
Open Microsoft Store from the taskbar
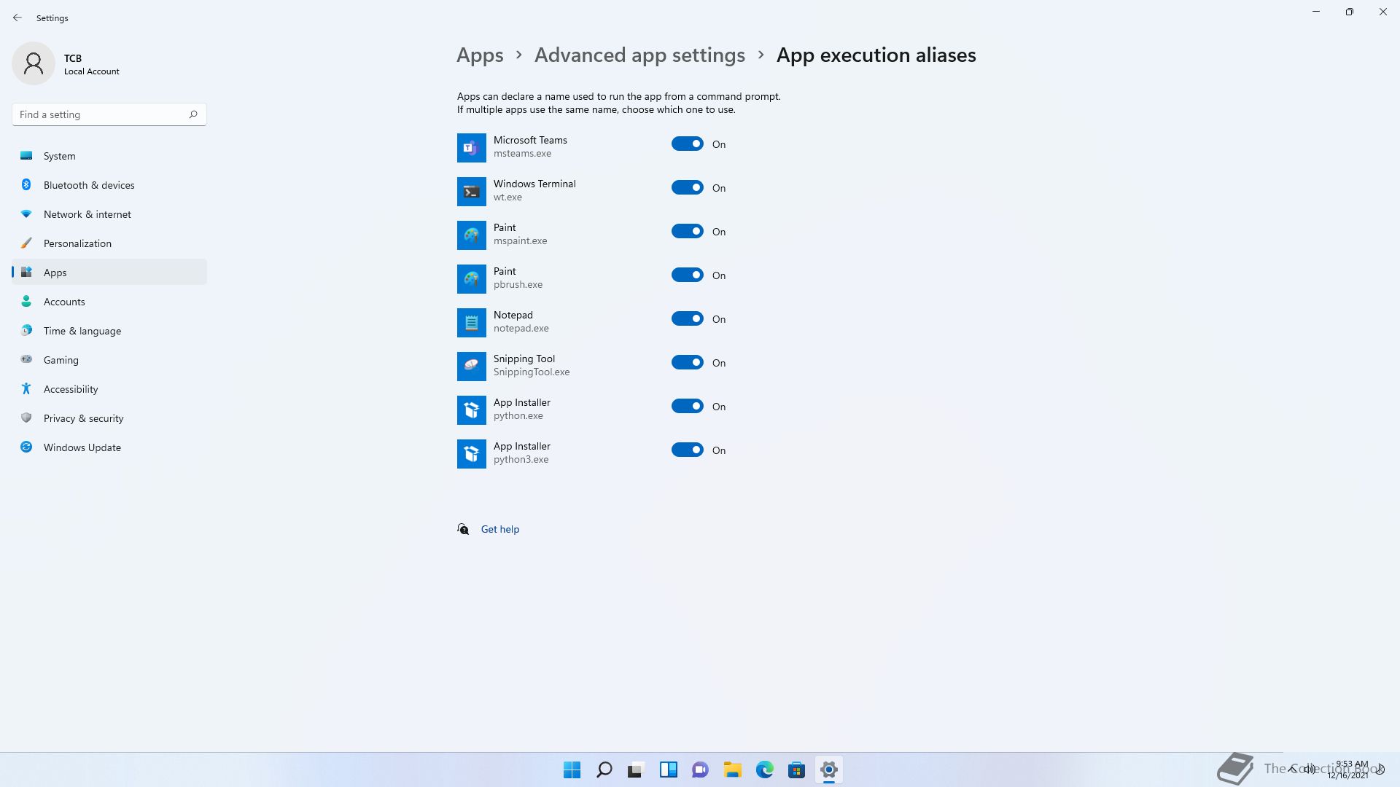pyautogui.click(x=797, y=770)
